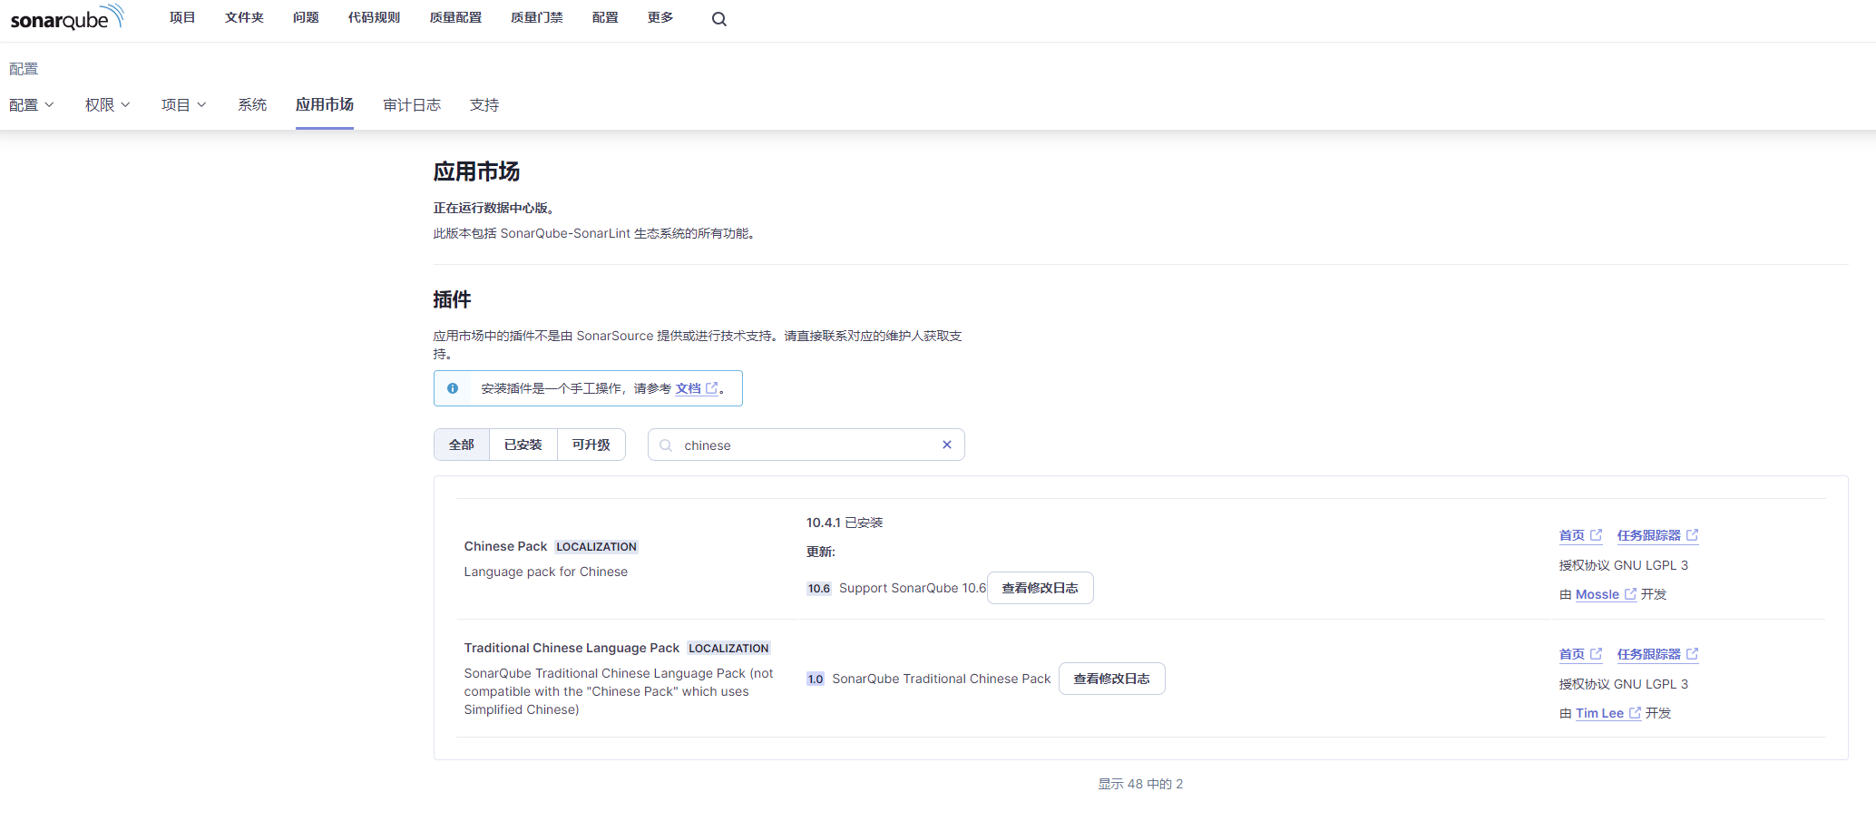Click external icon next to Traditional Chinese 首页
This screenshot has width=1876, height=831.
(x=1596, y=654)
